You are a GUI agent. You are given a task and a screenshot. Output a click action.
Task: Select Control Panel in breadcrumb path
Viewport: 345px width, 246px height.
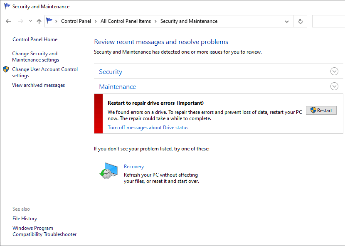[76, 21]
